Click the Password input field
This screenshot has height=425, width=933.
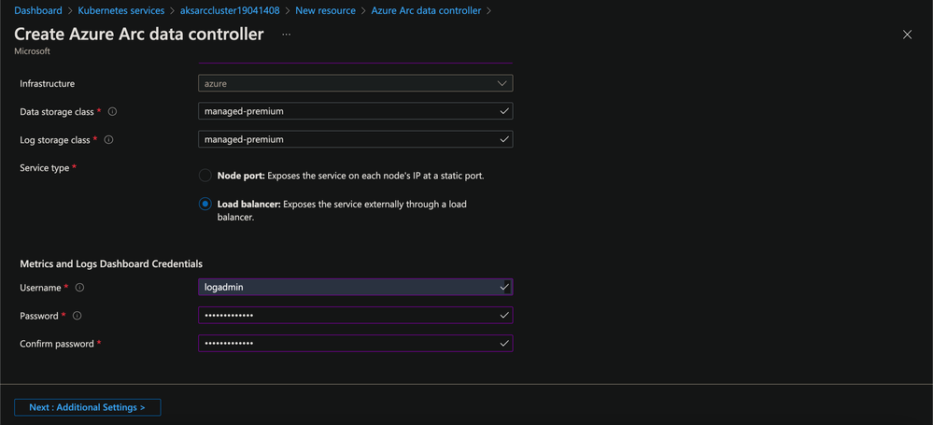click(x=355, y=315)
